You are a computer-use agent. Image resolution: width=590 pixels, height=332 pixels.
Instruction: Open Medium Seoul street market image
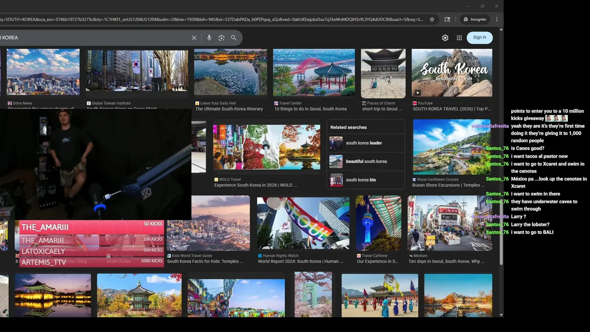[x=450, y=223]
